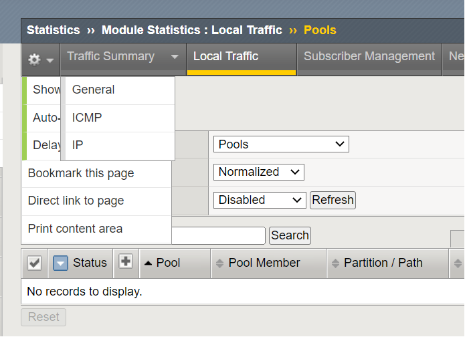465x337 pixels.
Task: Click the Search button
Action: pos(290,235)
